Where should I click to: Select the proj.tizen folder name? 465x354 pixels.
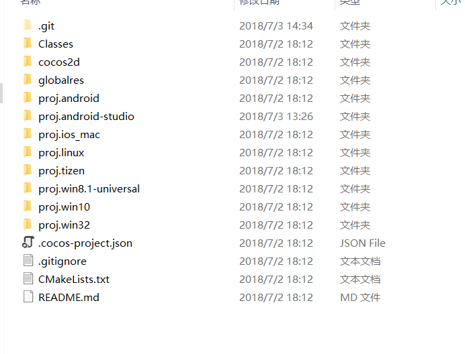tap(62, 171)
